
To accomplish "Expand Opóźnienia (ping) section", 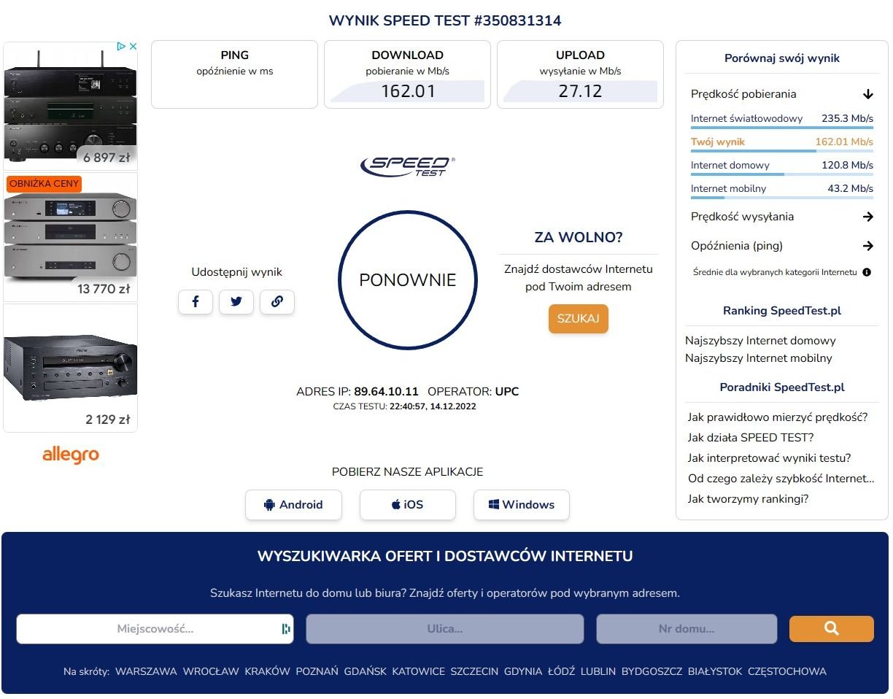I will click(x=781, y=246).
